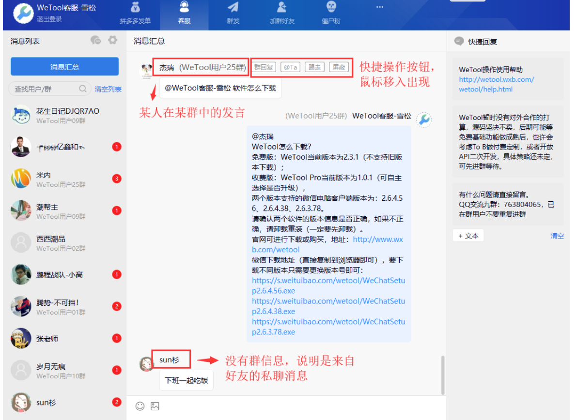Click the WeTool wrench logo avatar
This screenshot has height=420, width=576.
(24, 13)
